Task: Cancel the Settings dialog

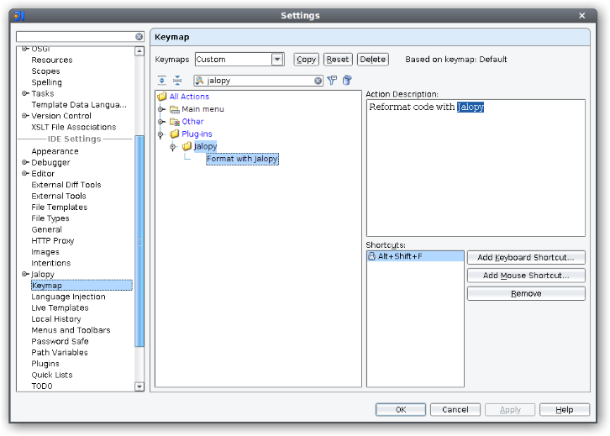Action: pyautogui.click(x=455, y=410)
